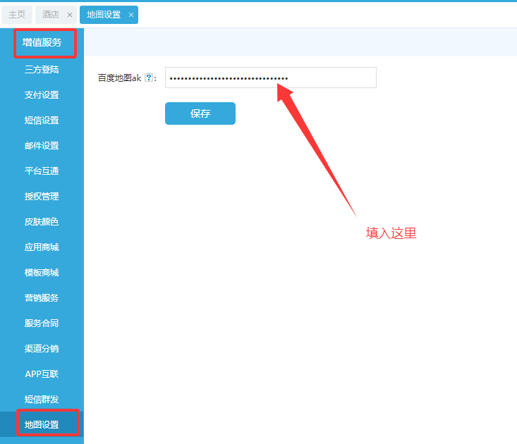Screen dimensions: 517x444
Task: Select 授权管理 from the sidebar
Action: click(42, 197)
